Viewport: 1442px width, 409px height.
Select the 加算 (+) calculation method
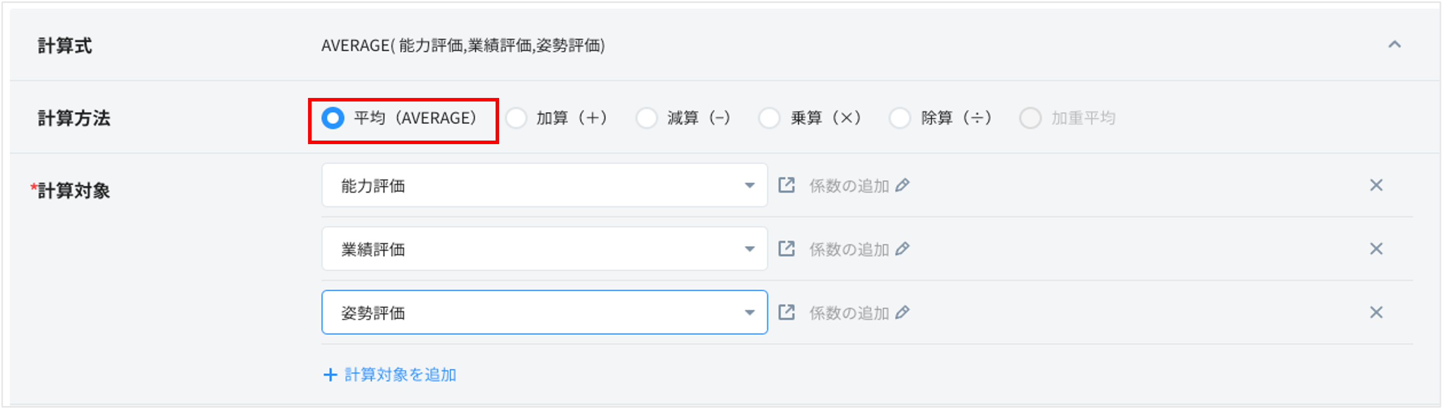click(516, 118)
